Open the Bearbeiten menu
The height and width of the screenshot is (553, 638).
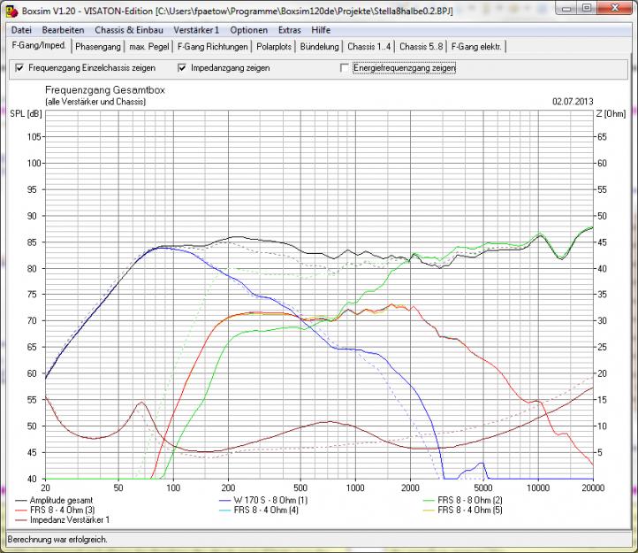pos(63,30)
